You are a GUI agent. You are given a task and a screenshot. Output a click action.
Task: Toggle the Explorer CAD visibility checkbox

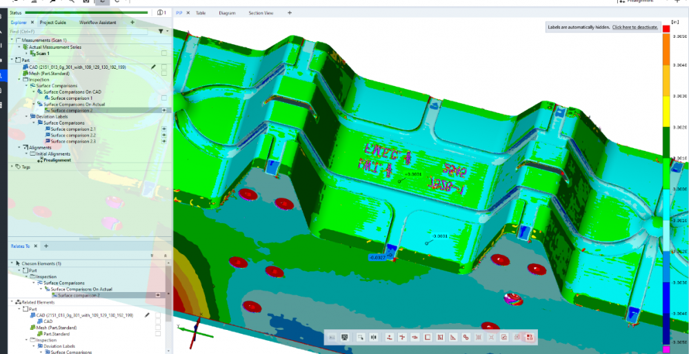tap(164, 67)
